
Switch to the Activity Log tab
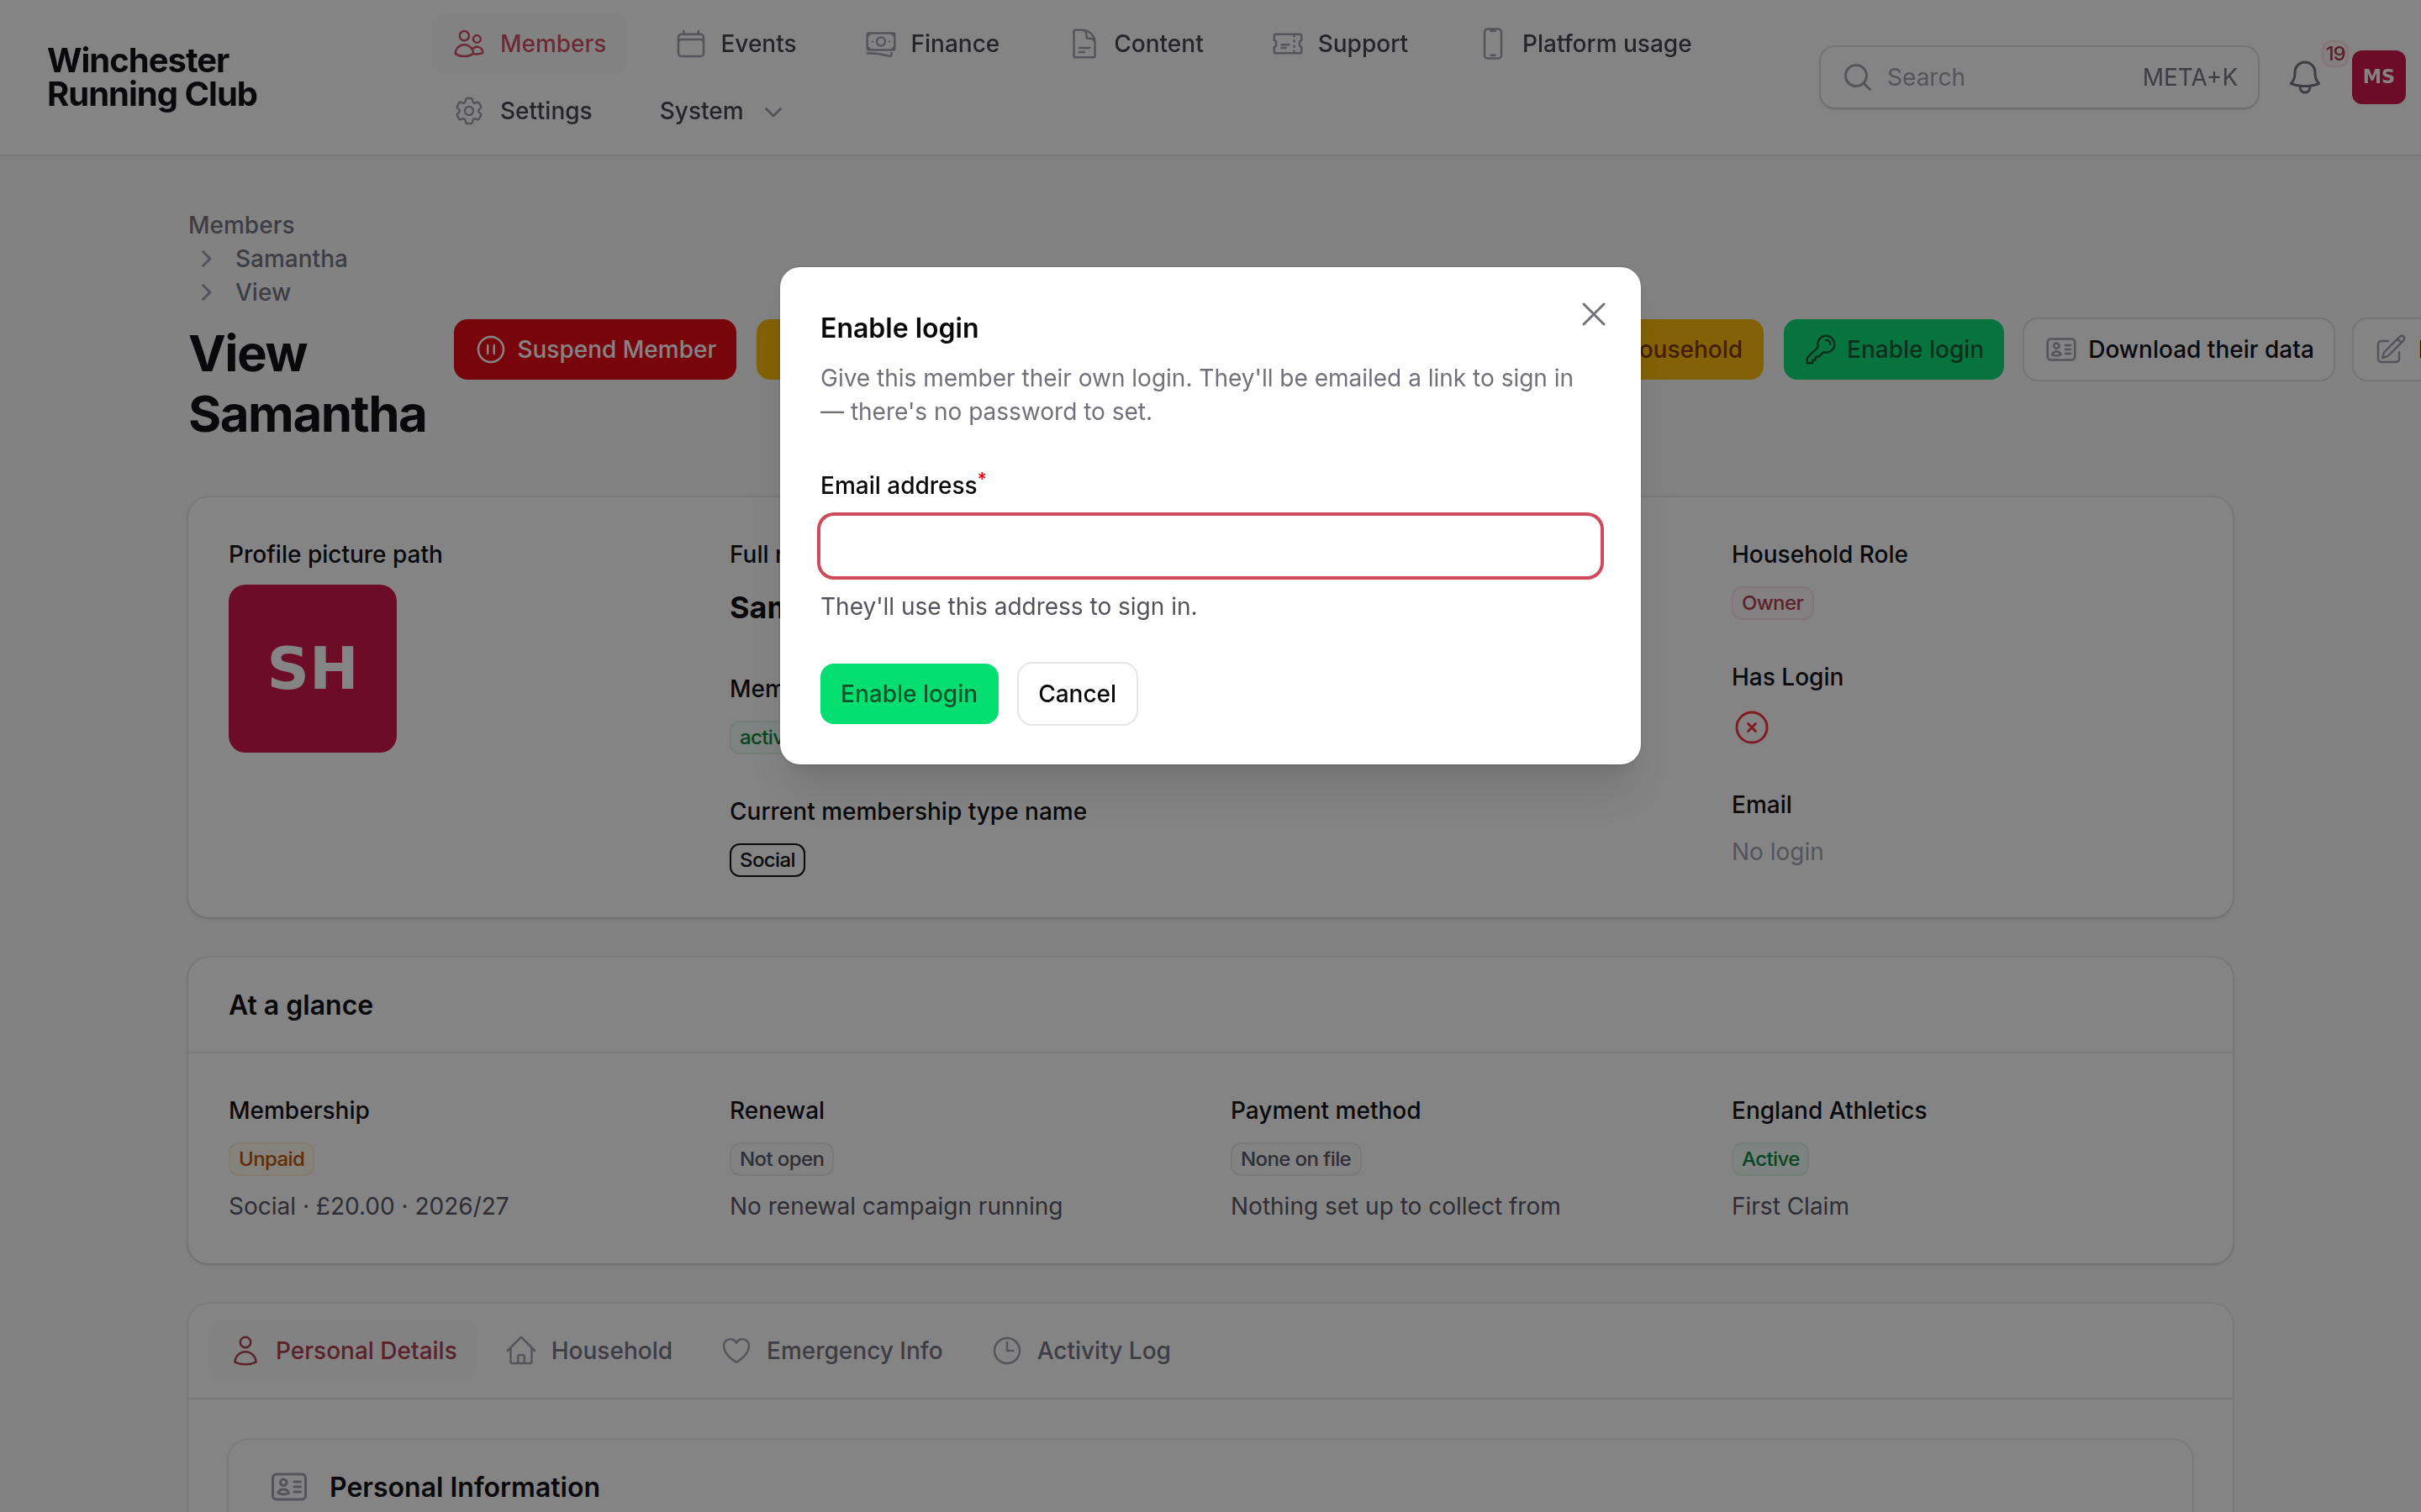point(1081,1351)
